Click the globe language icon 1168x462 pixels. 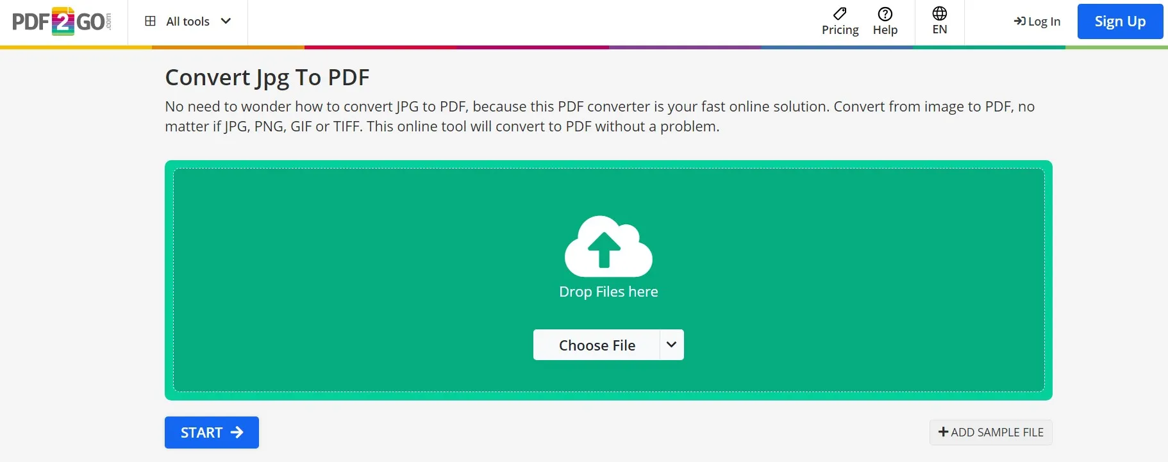tap(939, 13)
